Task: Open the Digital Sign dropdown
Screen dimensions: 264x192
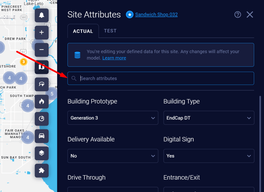Action: 209,156
